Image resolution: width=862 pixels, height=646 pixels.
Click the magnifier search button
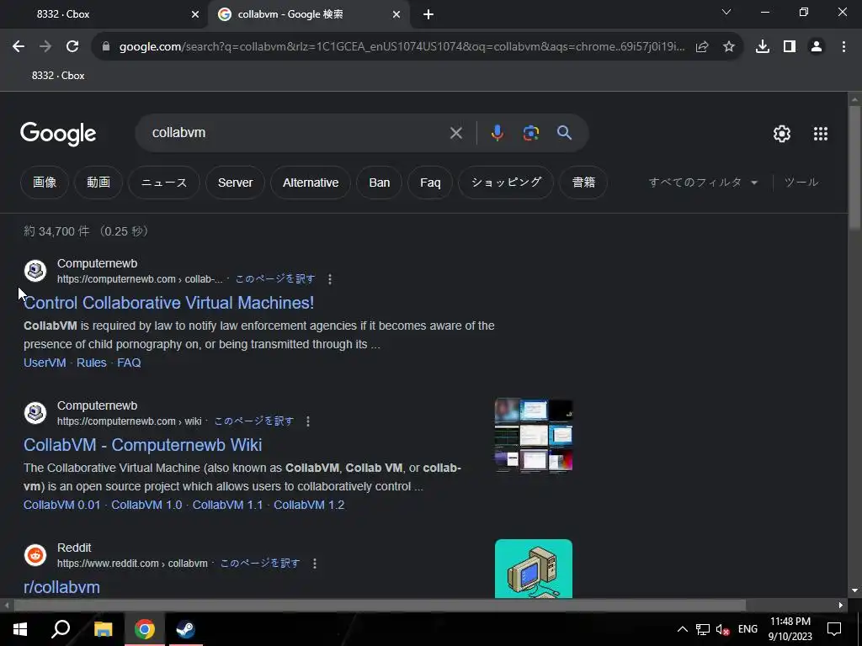tap(564, 132)
